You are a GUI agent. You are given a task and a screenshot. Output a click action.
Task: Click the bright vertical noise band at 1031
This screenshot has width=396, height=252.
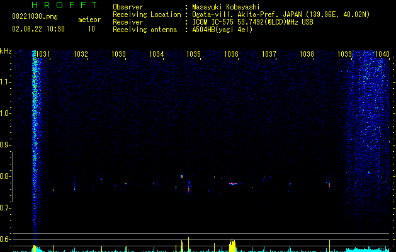35,142
